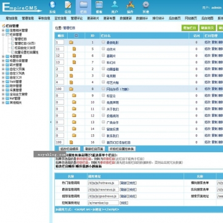The width and height of the screenshot is (223, 223).
Task: Click the page icon of column ID 6
Action: pos(74,55)
